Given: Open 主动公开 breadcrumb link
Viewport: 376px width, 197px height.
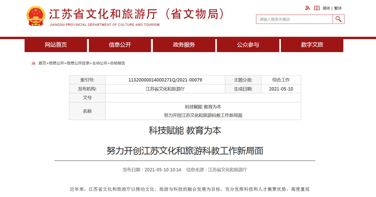Looking at the screenshot, I should click(100, 63).
